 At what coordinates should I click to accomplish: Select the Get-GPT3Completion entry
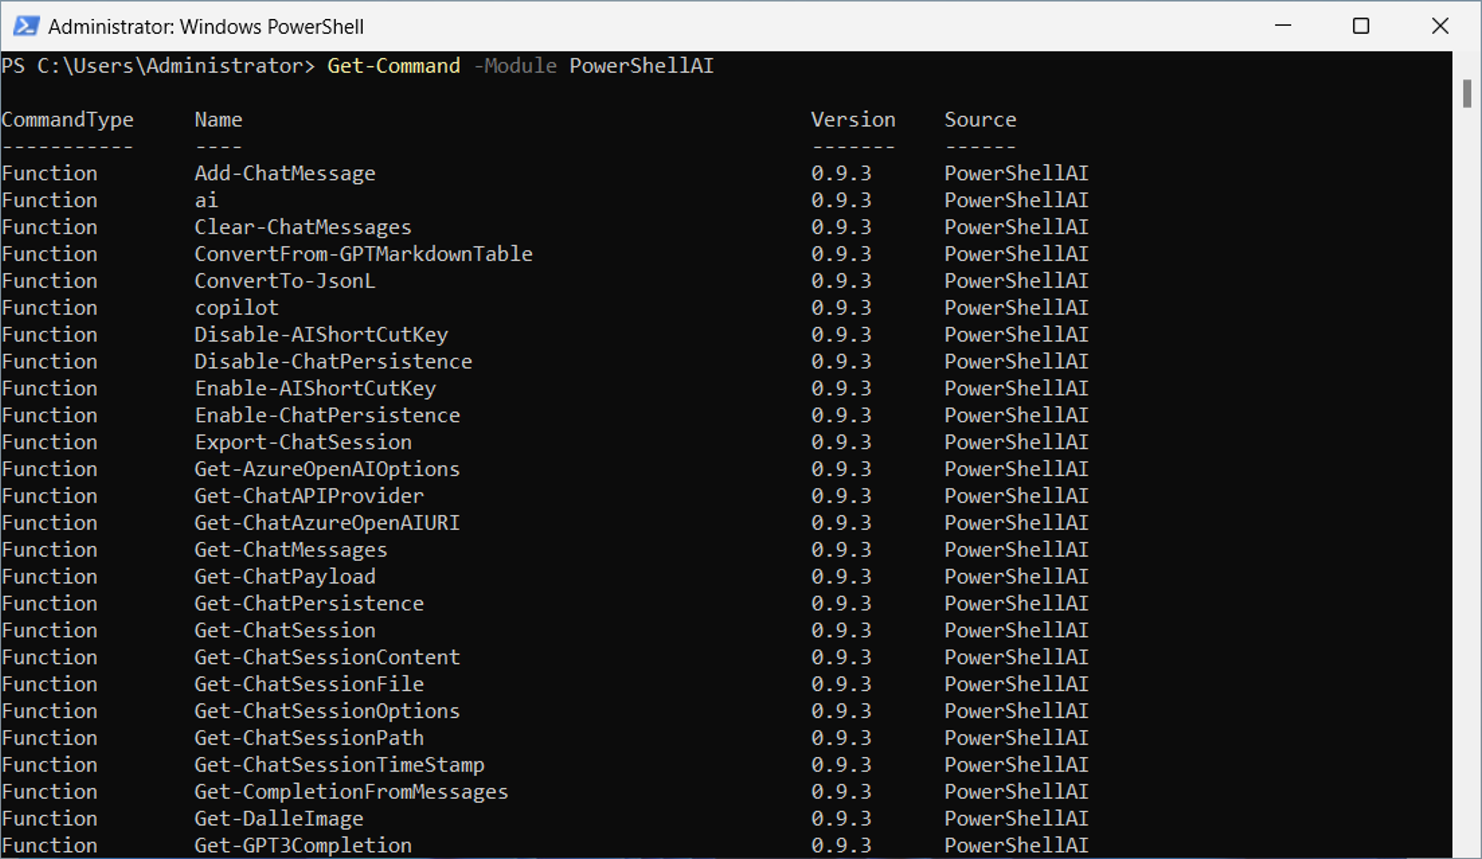pyautogui.click(x=303, y=846)
